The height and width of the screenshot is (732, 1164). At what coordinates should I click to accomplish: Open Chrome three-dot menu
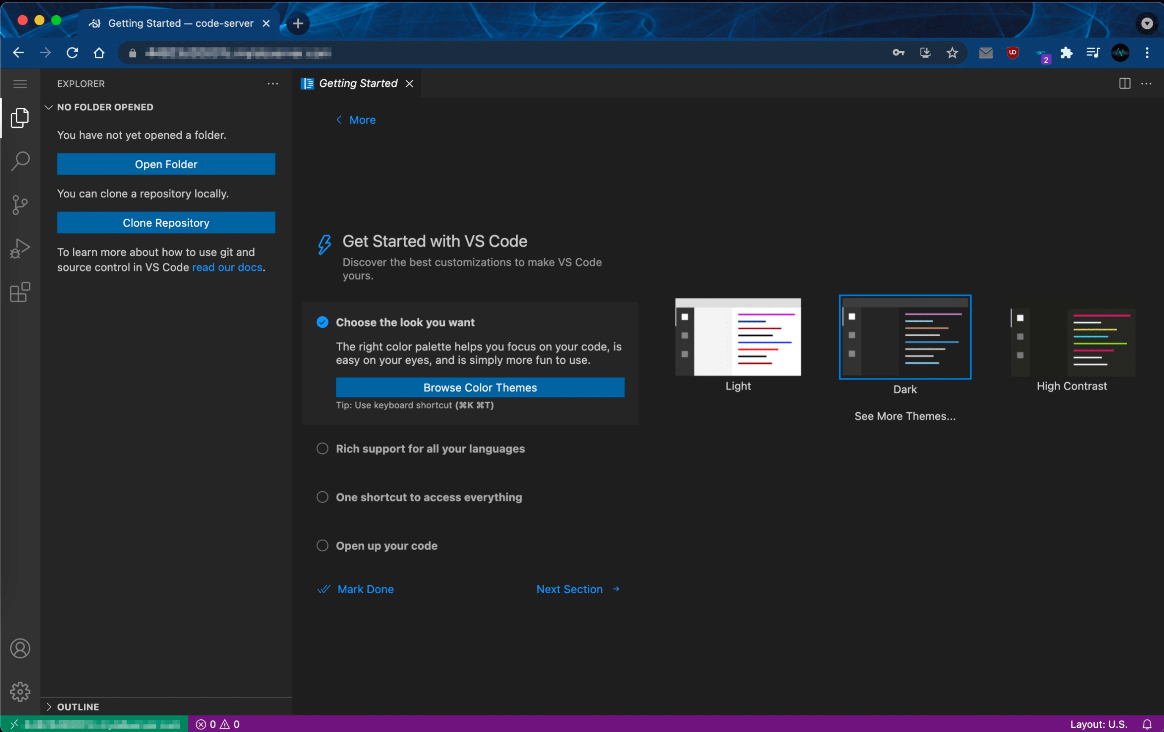(1147, 53)
